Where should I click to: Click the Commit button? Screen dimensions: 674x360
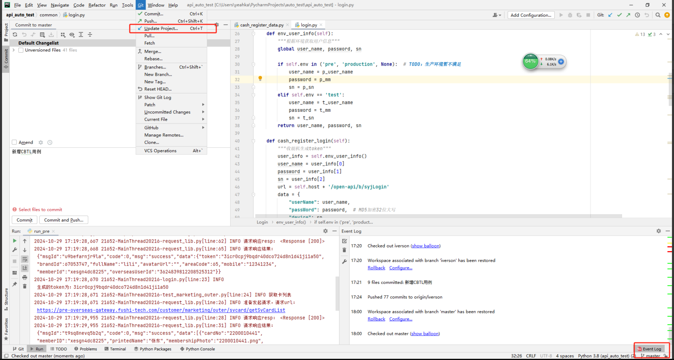pyautogui.click(x=24, y=220)
